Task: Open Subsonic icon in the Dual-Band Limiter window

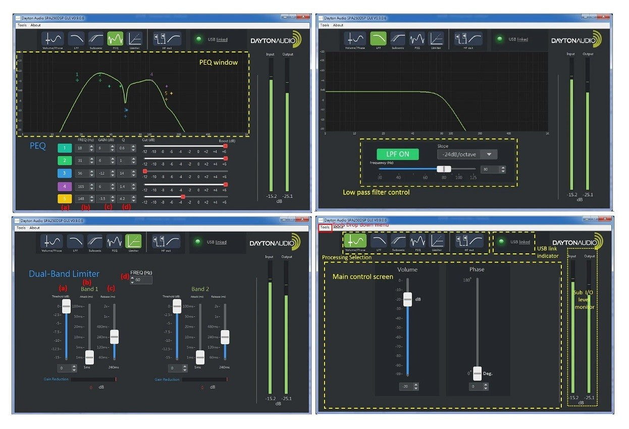Action: [95, 241]
